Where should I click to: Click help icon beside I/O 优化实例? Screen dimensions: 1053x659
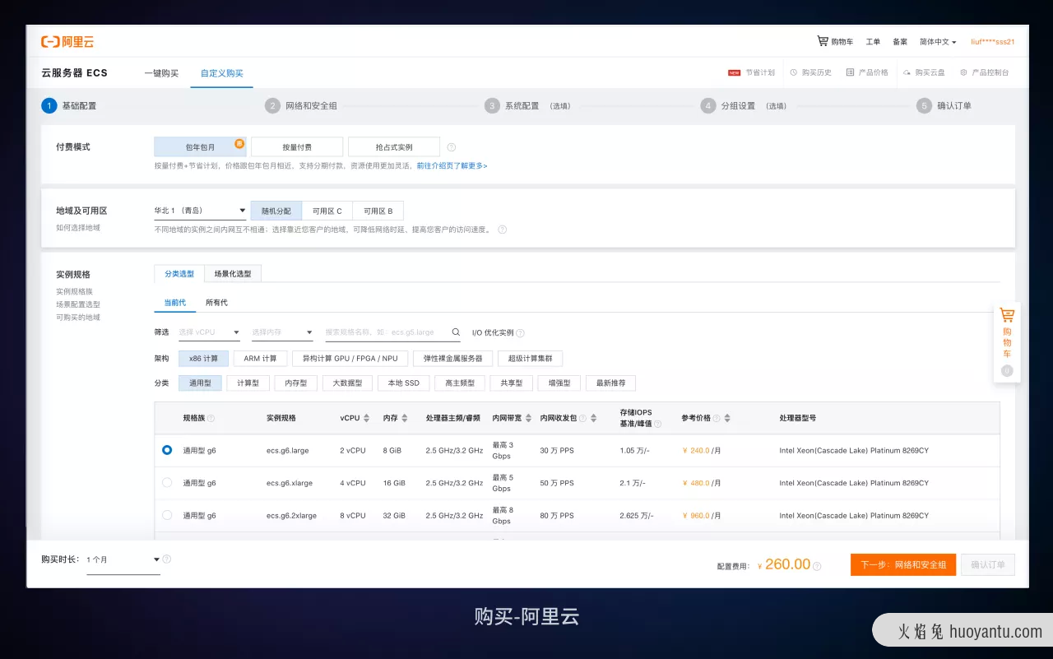pos(520,333)
